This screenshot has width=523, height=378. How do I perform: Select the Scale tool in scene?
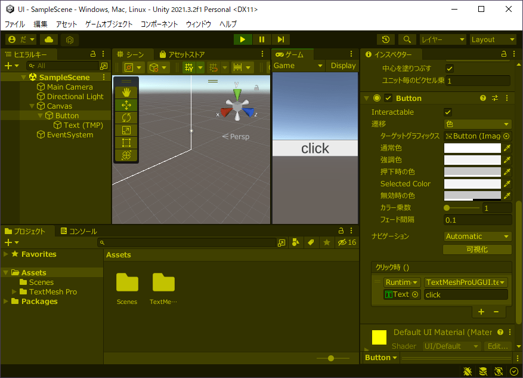click(126, 130)
